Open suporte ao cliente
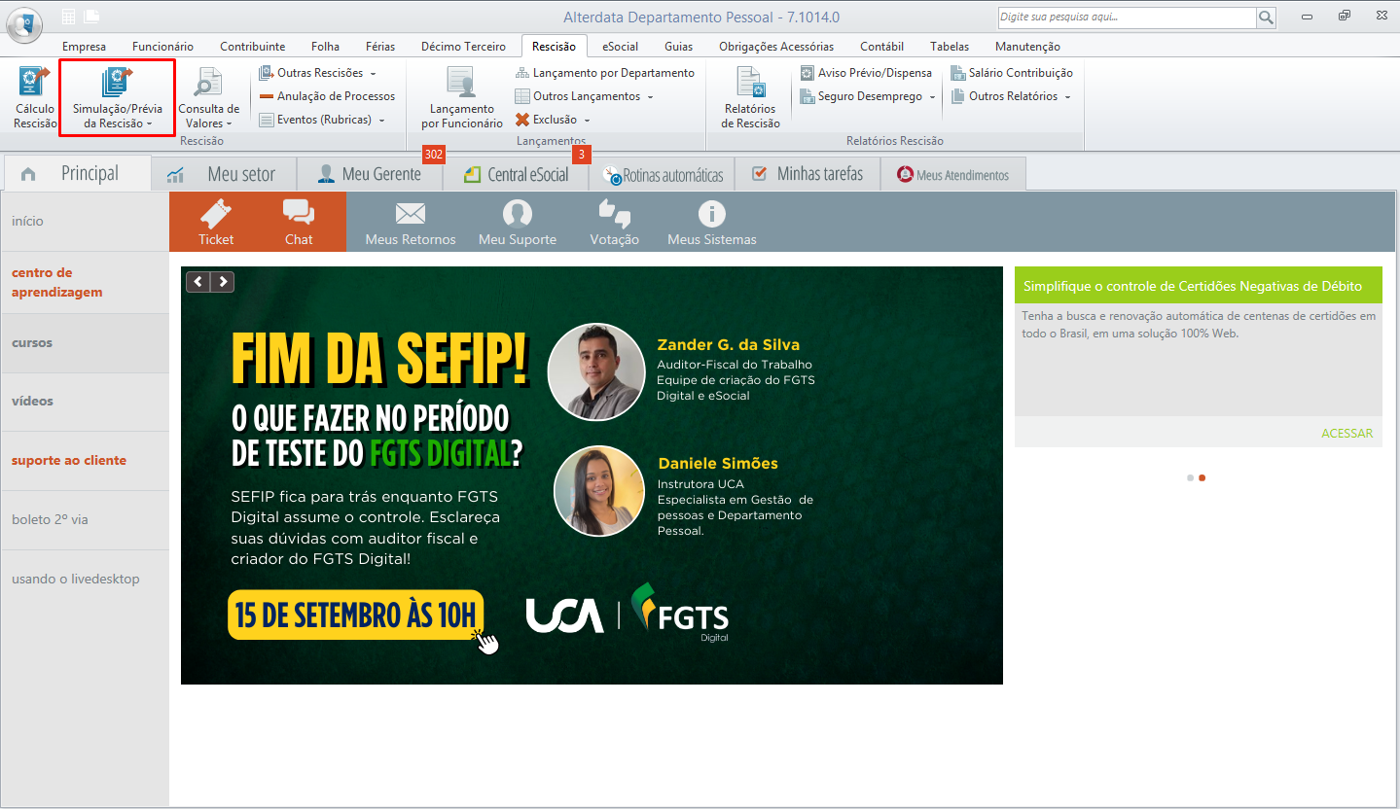The height and width of the screenshot is (809, 1400). click(85, 460)
